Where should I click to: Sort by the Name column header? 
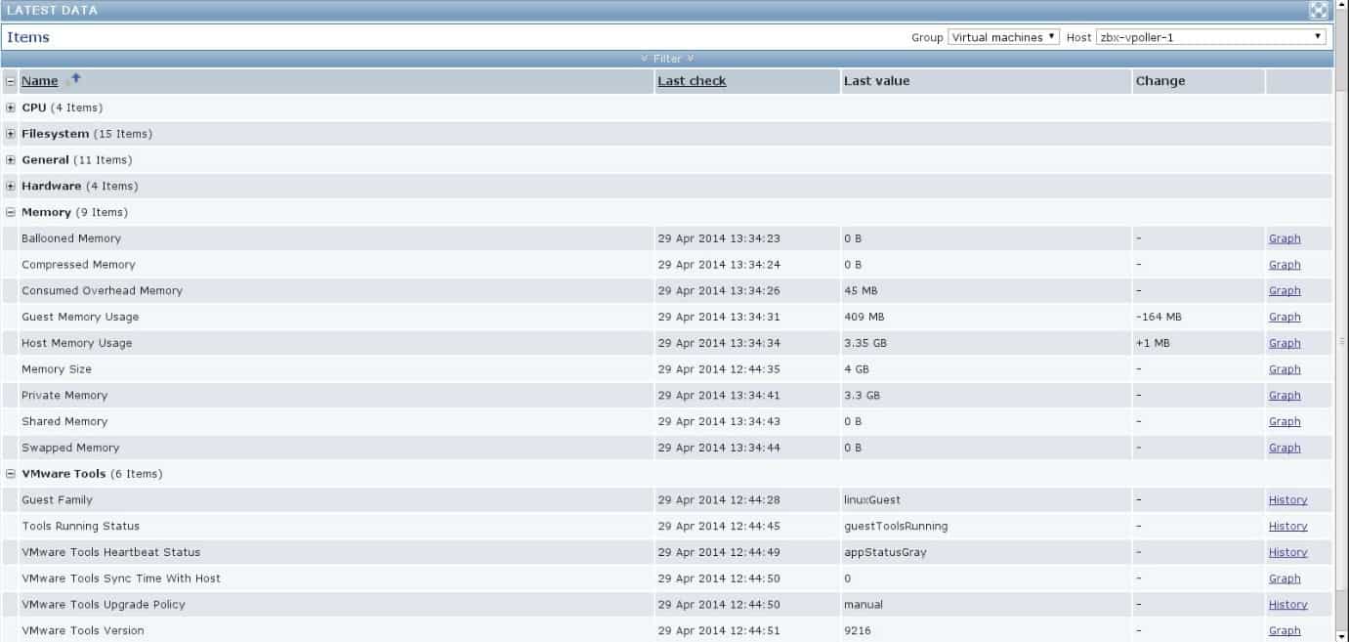(40, 81)
